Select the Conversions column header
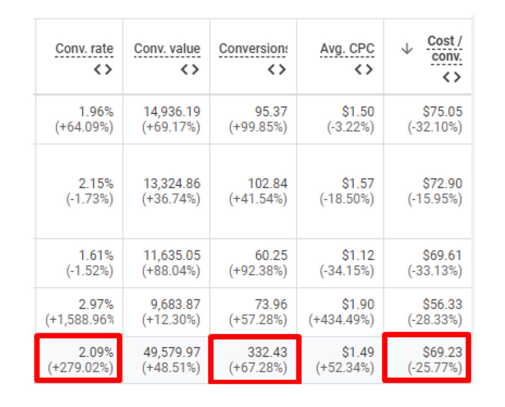The height and width of the screenshot is (407, 505). (253, 49)
